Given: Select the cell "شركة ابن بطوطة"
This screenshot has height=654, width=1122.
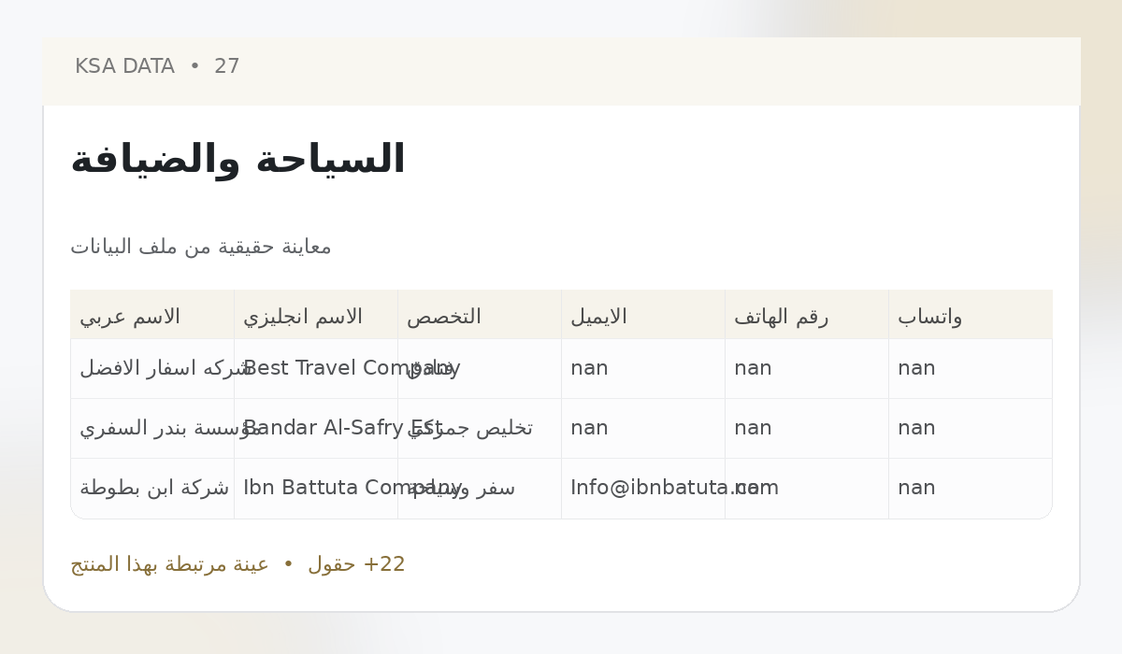Looking at the screenshot, I should point(152,489).
